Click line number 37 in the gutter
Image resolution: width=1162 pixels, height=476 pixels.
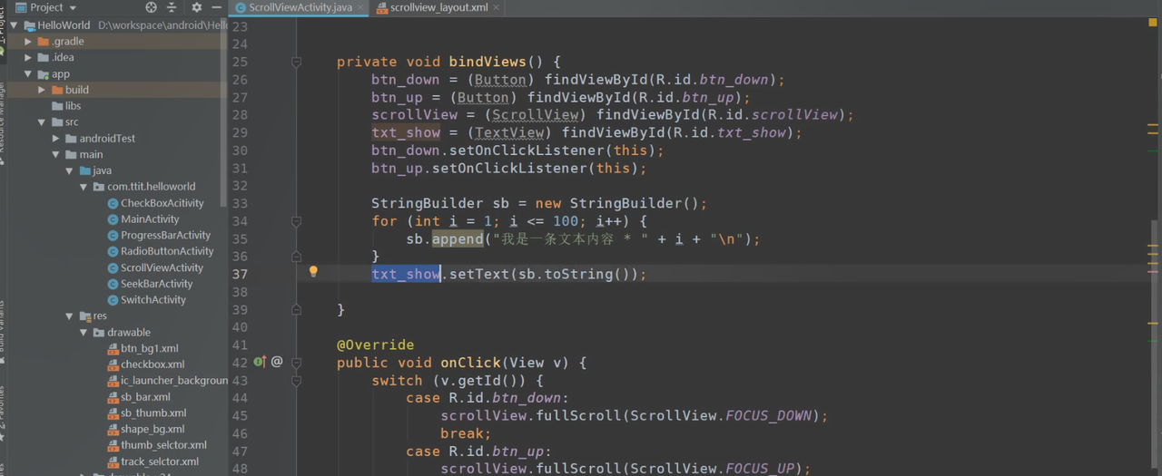pos(240,274)
